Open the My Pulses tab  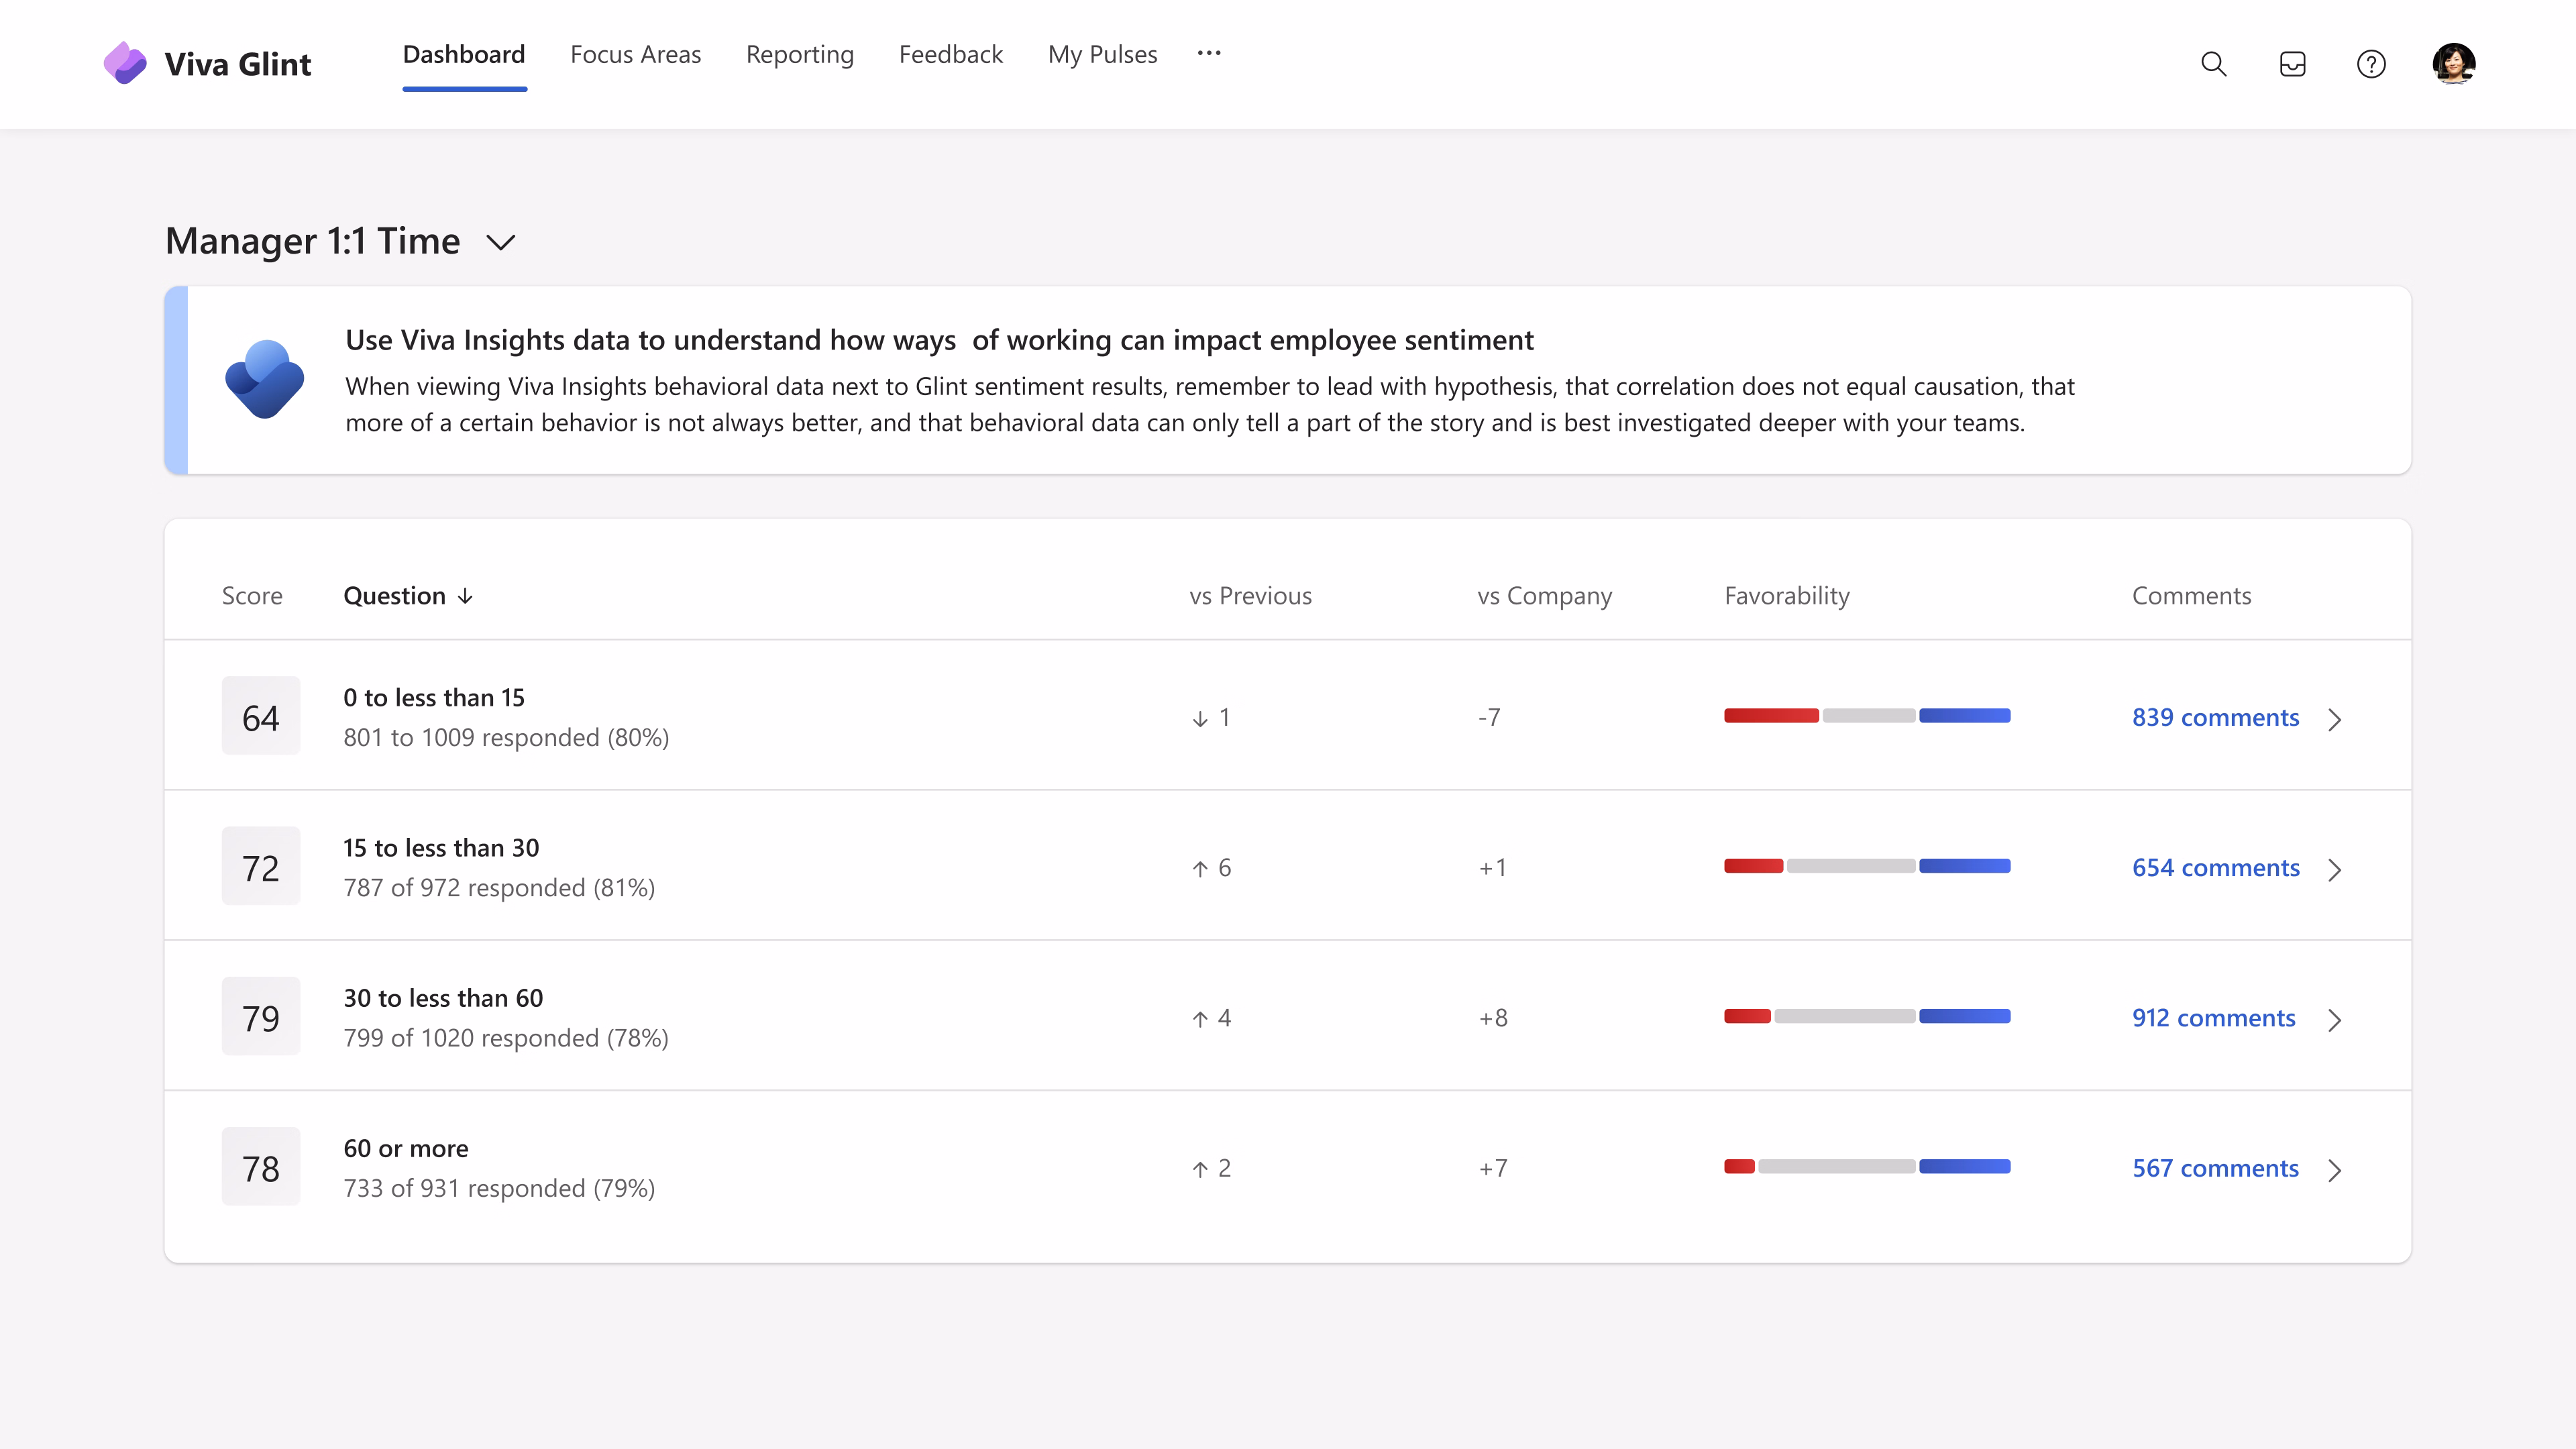[x=1102, y=54]
